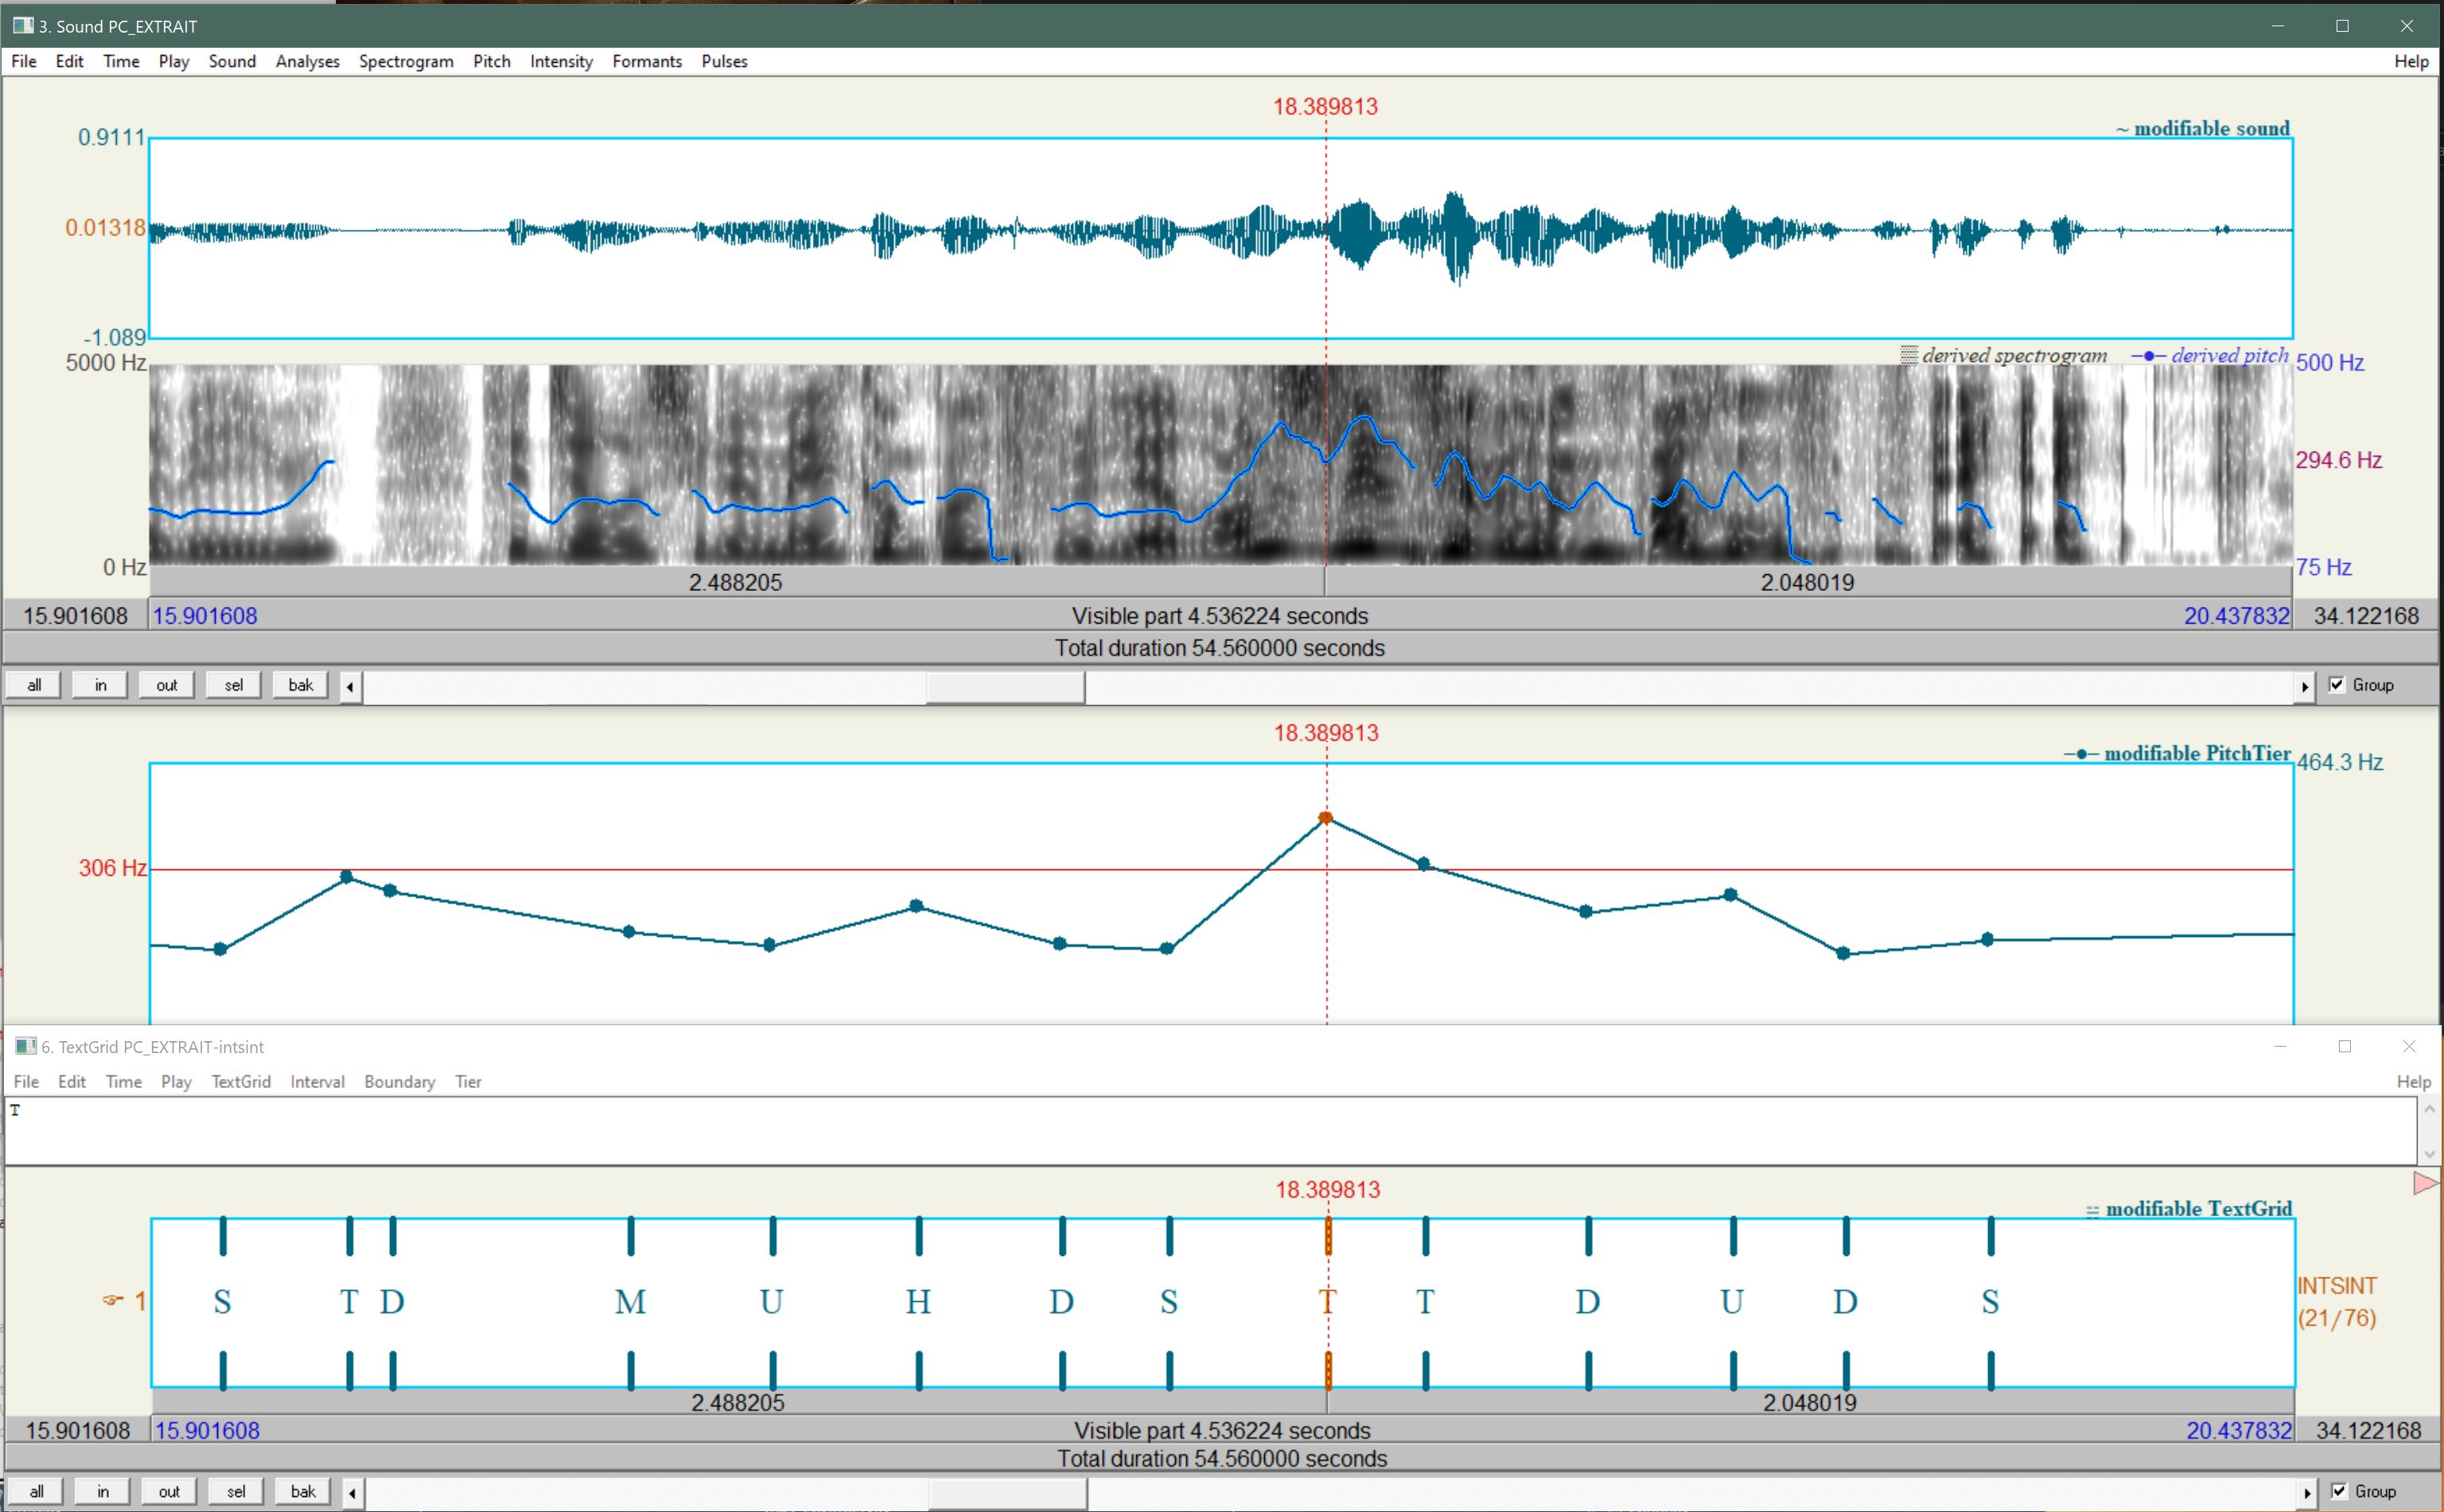Screen dimensions: 2444x1512
Task: Click the text field scroll-up arrow
Action: coord(2429,1109)
